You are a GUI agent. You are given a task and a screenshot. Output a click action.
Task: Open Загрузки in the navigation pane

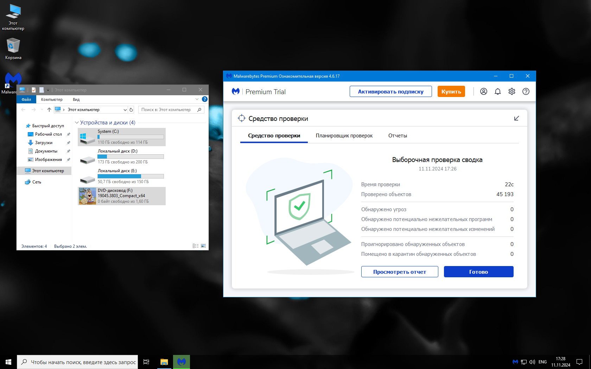coord(44,143)
